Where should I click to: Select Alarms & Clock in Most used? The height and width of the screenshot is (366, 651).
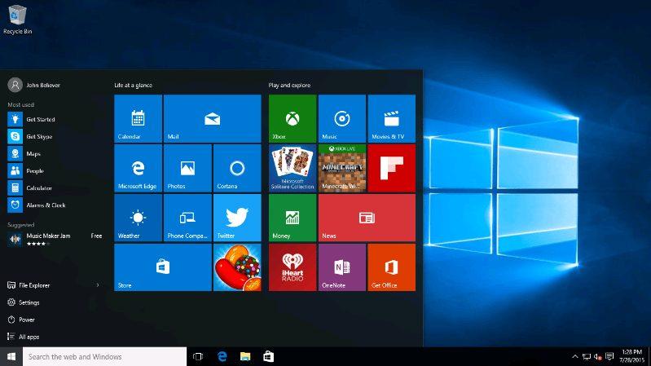click(45, 205)
